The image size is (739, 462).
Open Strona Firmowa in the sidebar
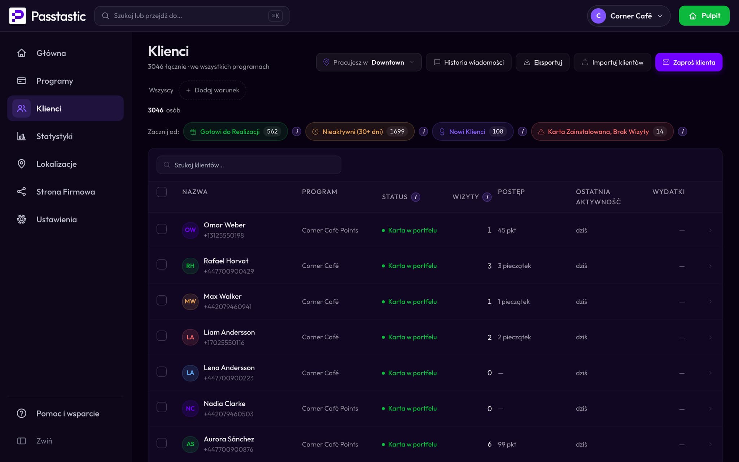[x=65, y=192]
